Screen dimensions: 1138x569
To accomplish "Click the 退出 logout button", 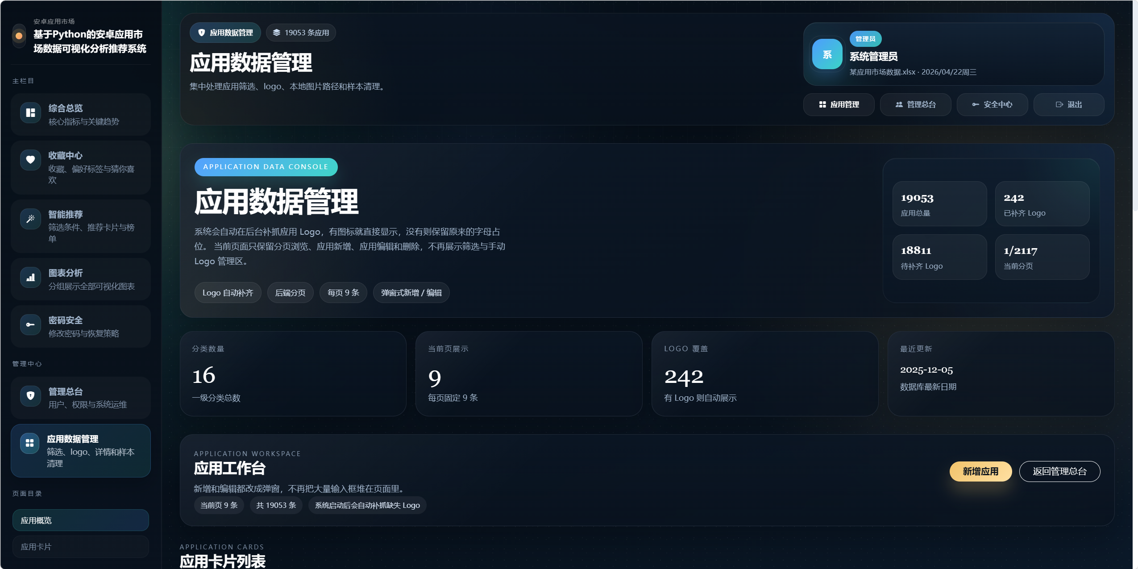I will 1069,104.
